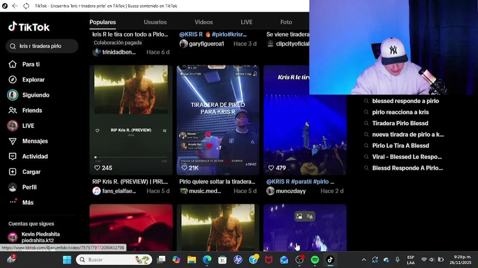Open File Explorer from the taskbar

tap(192, 259)
